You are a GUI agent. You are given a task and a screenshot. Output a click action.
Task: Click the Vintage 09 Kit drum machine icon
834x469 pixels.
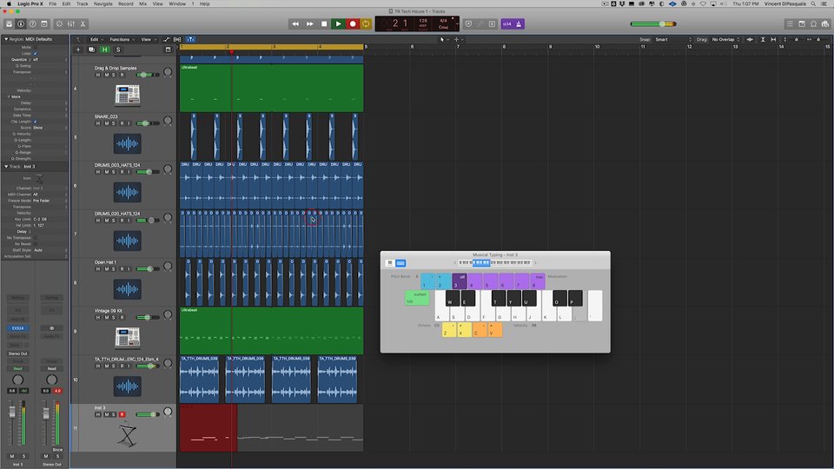[x=127, y=338]
